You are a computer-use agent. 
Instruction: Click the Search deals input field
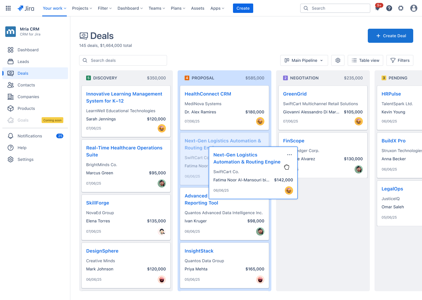point(123,60)
